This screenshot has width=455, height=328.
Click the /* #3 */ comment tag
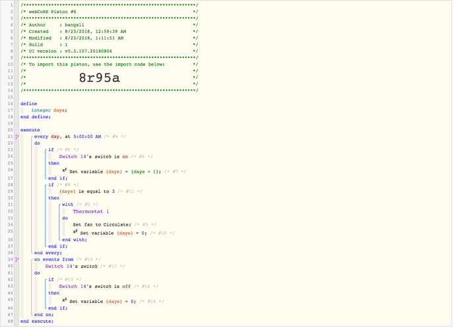pyautogui.click(x=145, y=224)
